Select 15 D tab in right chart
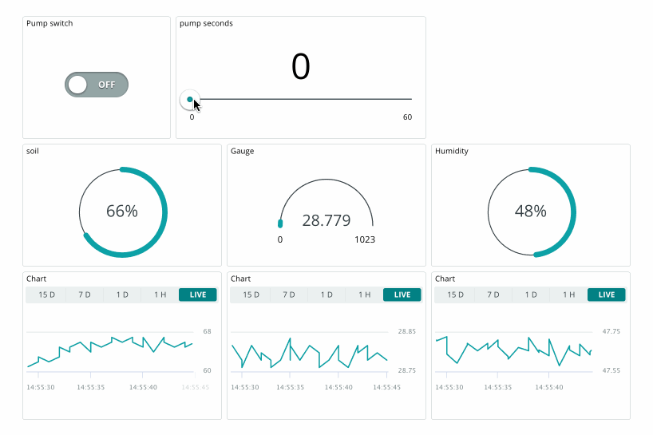The image size is (653, 435). tap(456, 295)
